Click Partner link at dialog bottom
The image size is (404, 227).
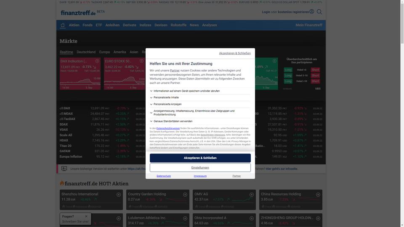tap(237, 176)
